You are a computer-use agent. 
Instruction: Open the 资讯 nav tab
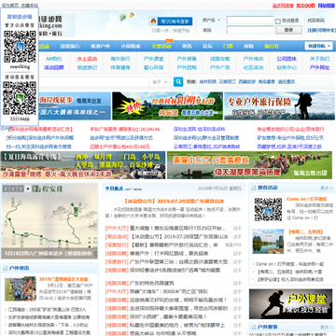pyautogui.click(x=187, y=47)
